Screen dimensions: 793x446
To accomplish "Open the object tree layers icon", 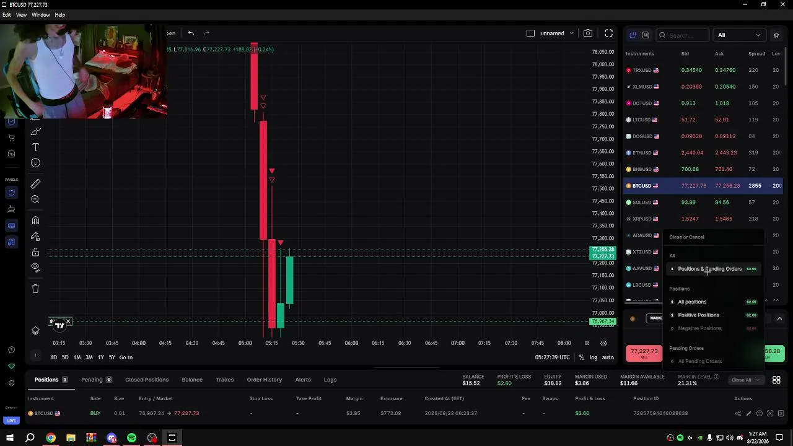I will point(35,330).
